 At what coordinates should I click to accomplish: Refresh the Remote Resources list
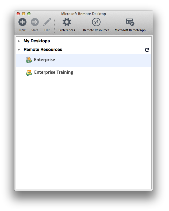click(147, 50)
